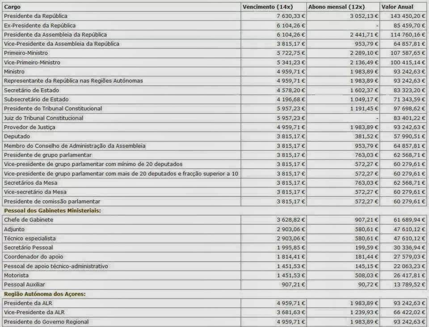Select "Presidente da Assembleia da República" row label
429x327 pixels.
coord(55,35)
